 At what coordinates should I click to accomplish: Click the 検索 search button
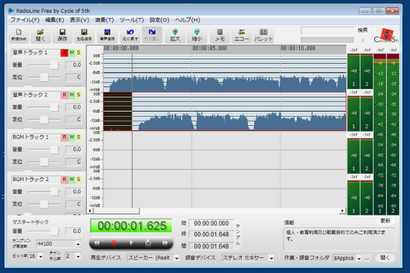[363, 30]
